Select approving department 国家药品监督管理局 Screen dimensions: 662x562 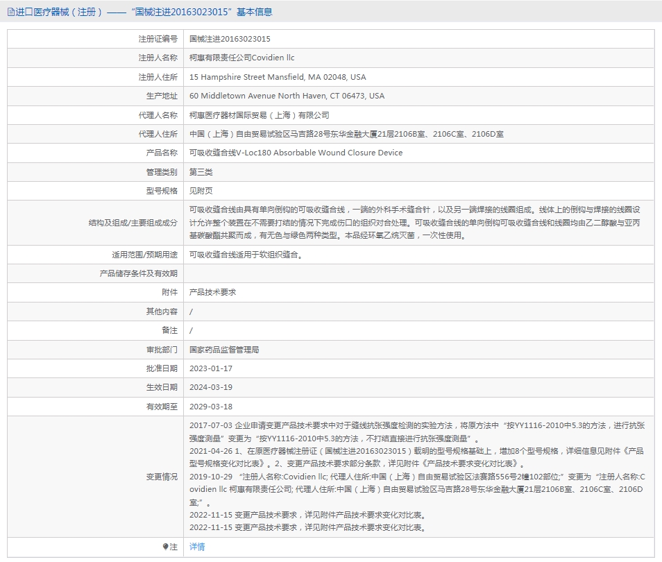pyautogui.click(x=224, y=350)
